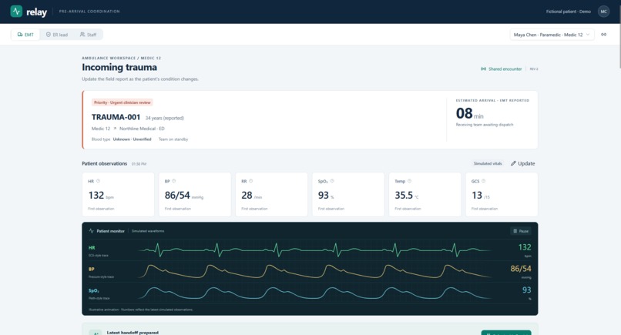Click the info icon next to HR
The image size is (621, 335).
coord(98,181)
